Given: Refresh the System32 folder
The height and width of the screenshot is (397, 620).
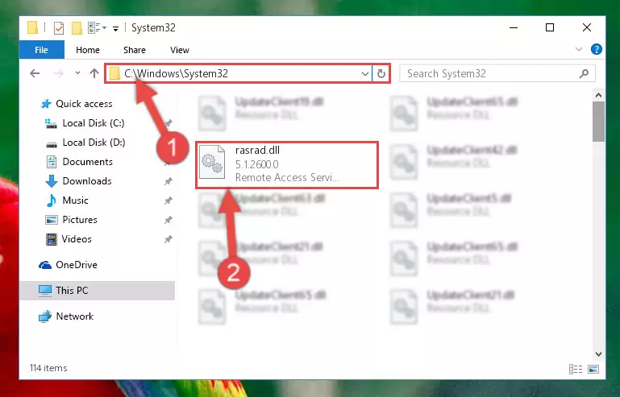Looking at the screenshot, I should [x=381, y=73].
